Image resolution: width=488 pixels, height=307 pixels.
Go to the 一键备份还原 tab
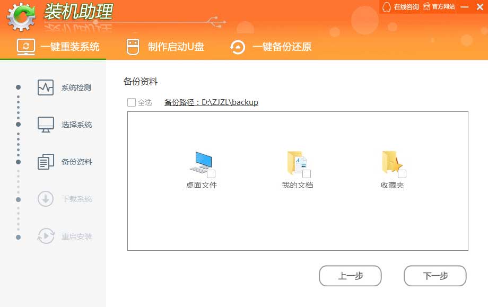(x=271, y=47)
